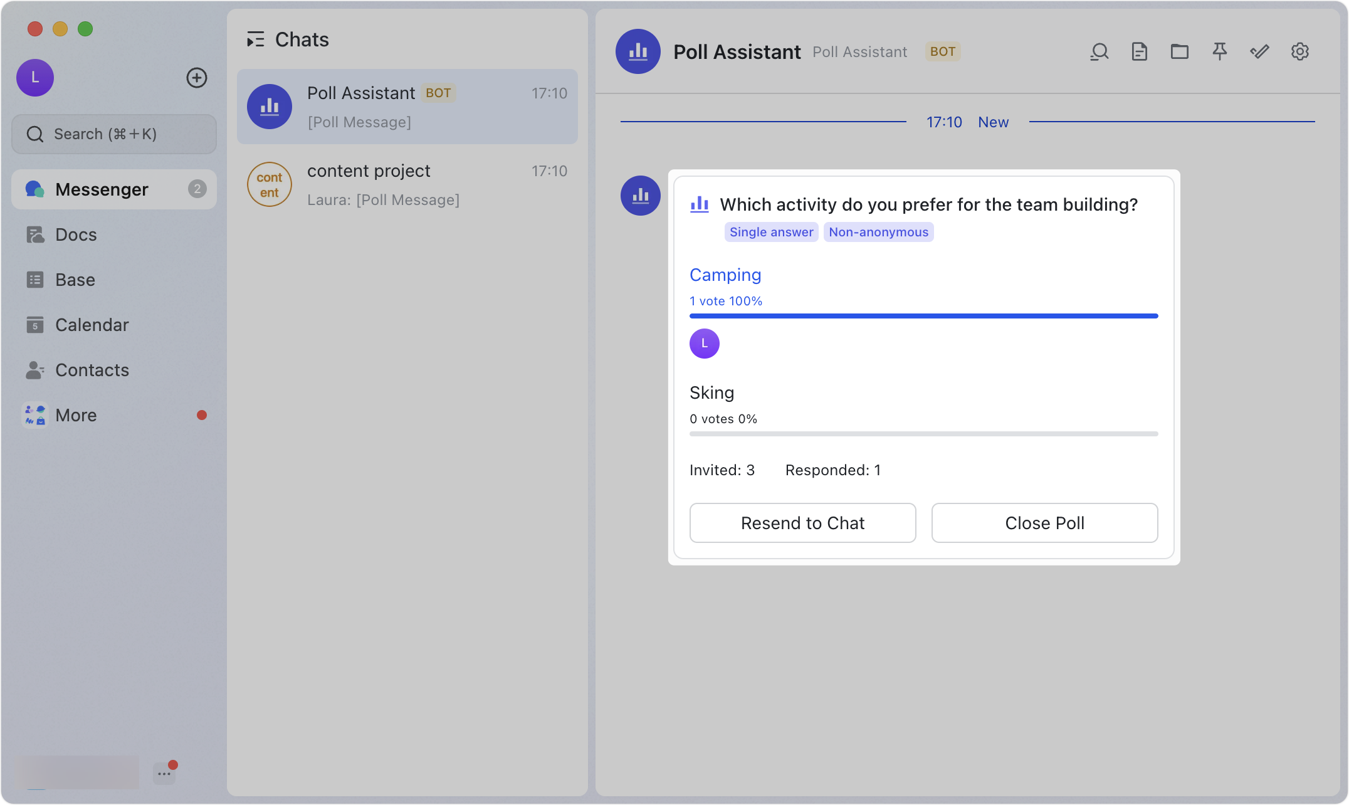Click the double-checkmark done icon
The image size is (1349, 805).
tap(1259, 51)
